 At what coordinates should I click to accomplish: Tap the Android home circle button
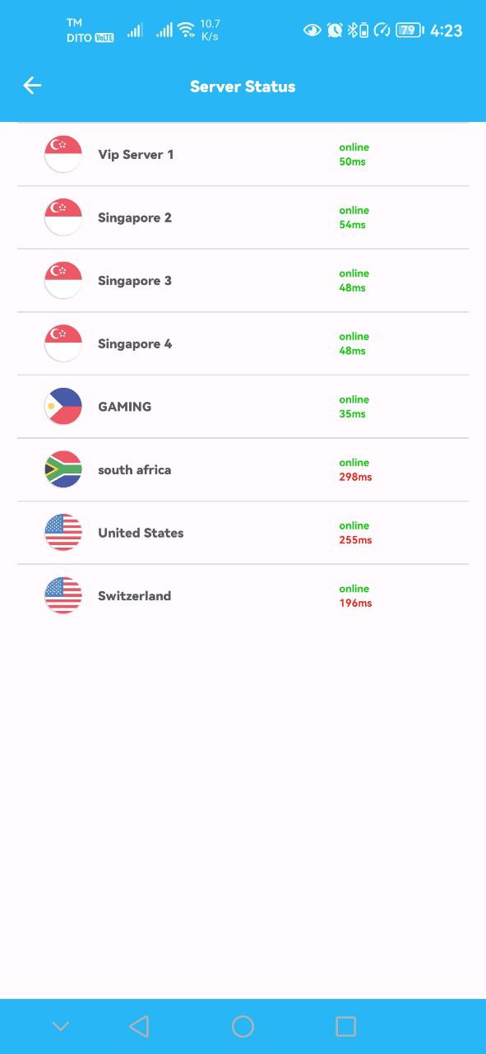(243, 1026)
